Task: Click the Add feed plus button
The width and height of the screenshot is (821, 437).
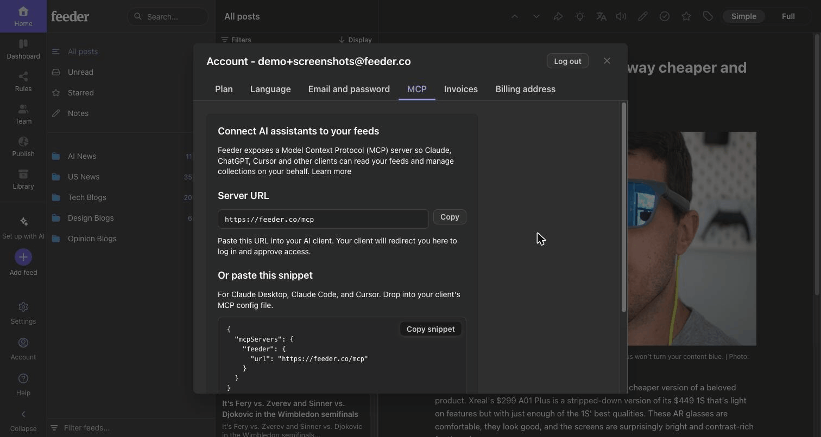Action: point(23,257)
